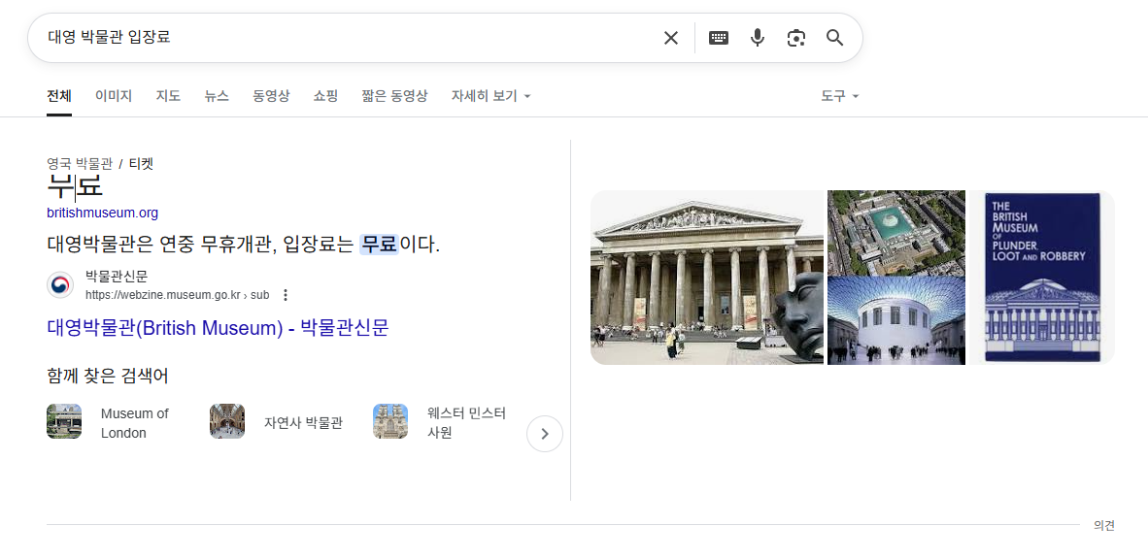The image size is (1148, 559).
Task: Clear the search box with X icon
Action: 670,38
